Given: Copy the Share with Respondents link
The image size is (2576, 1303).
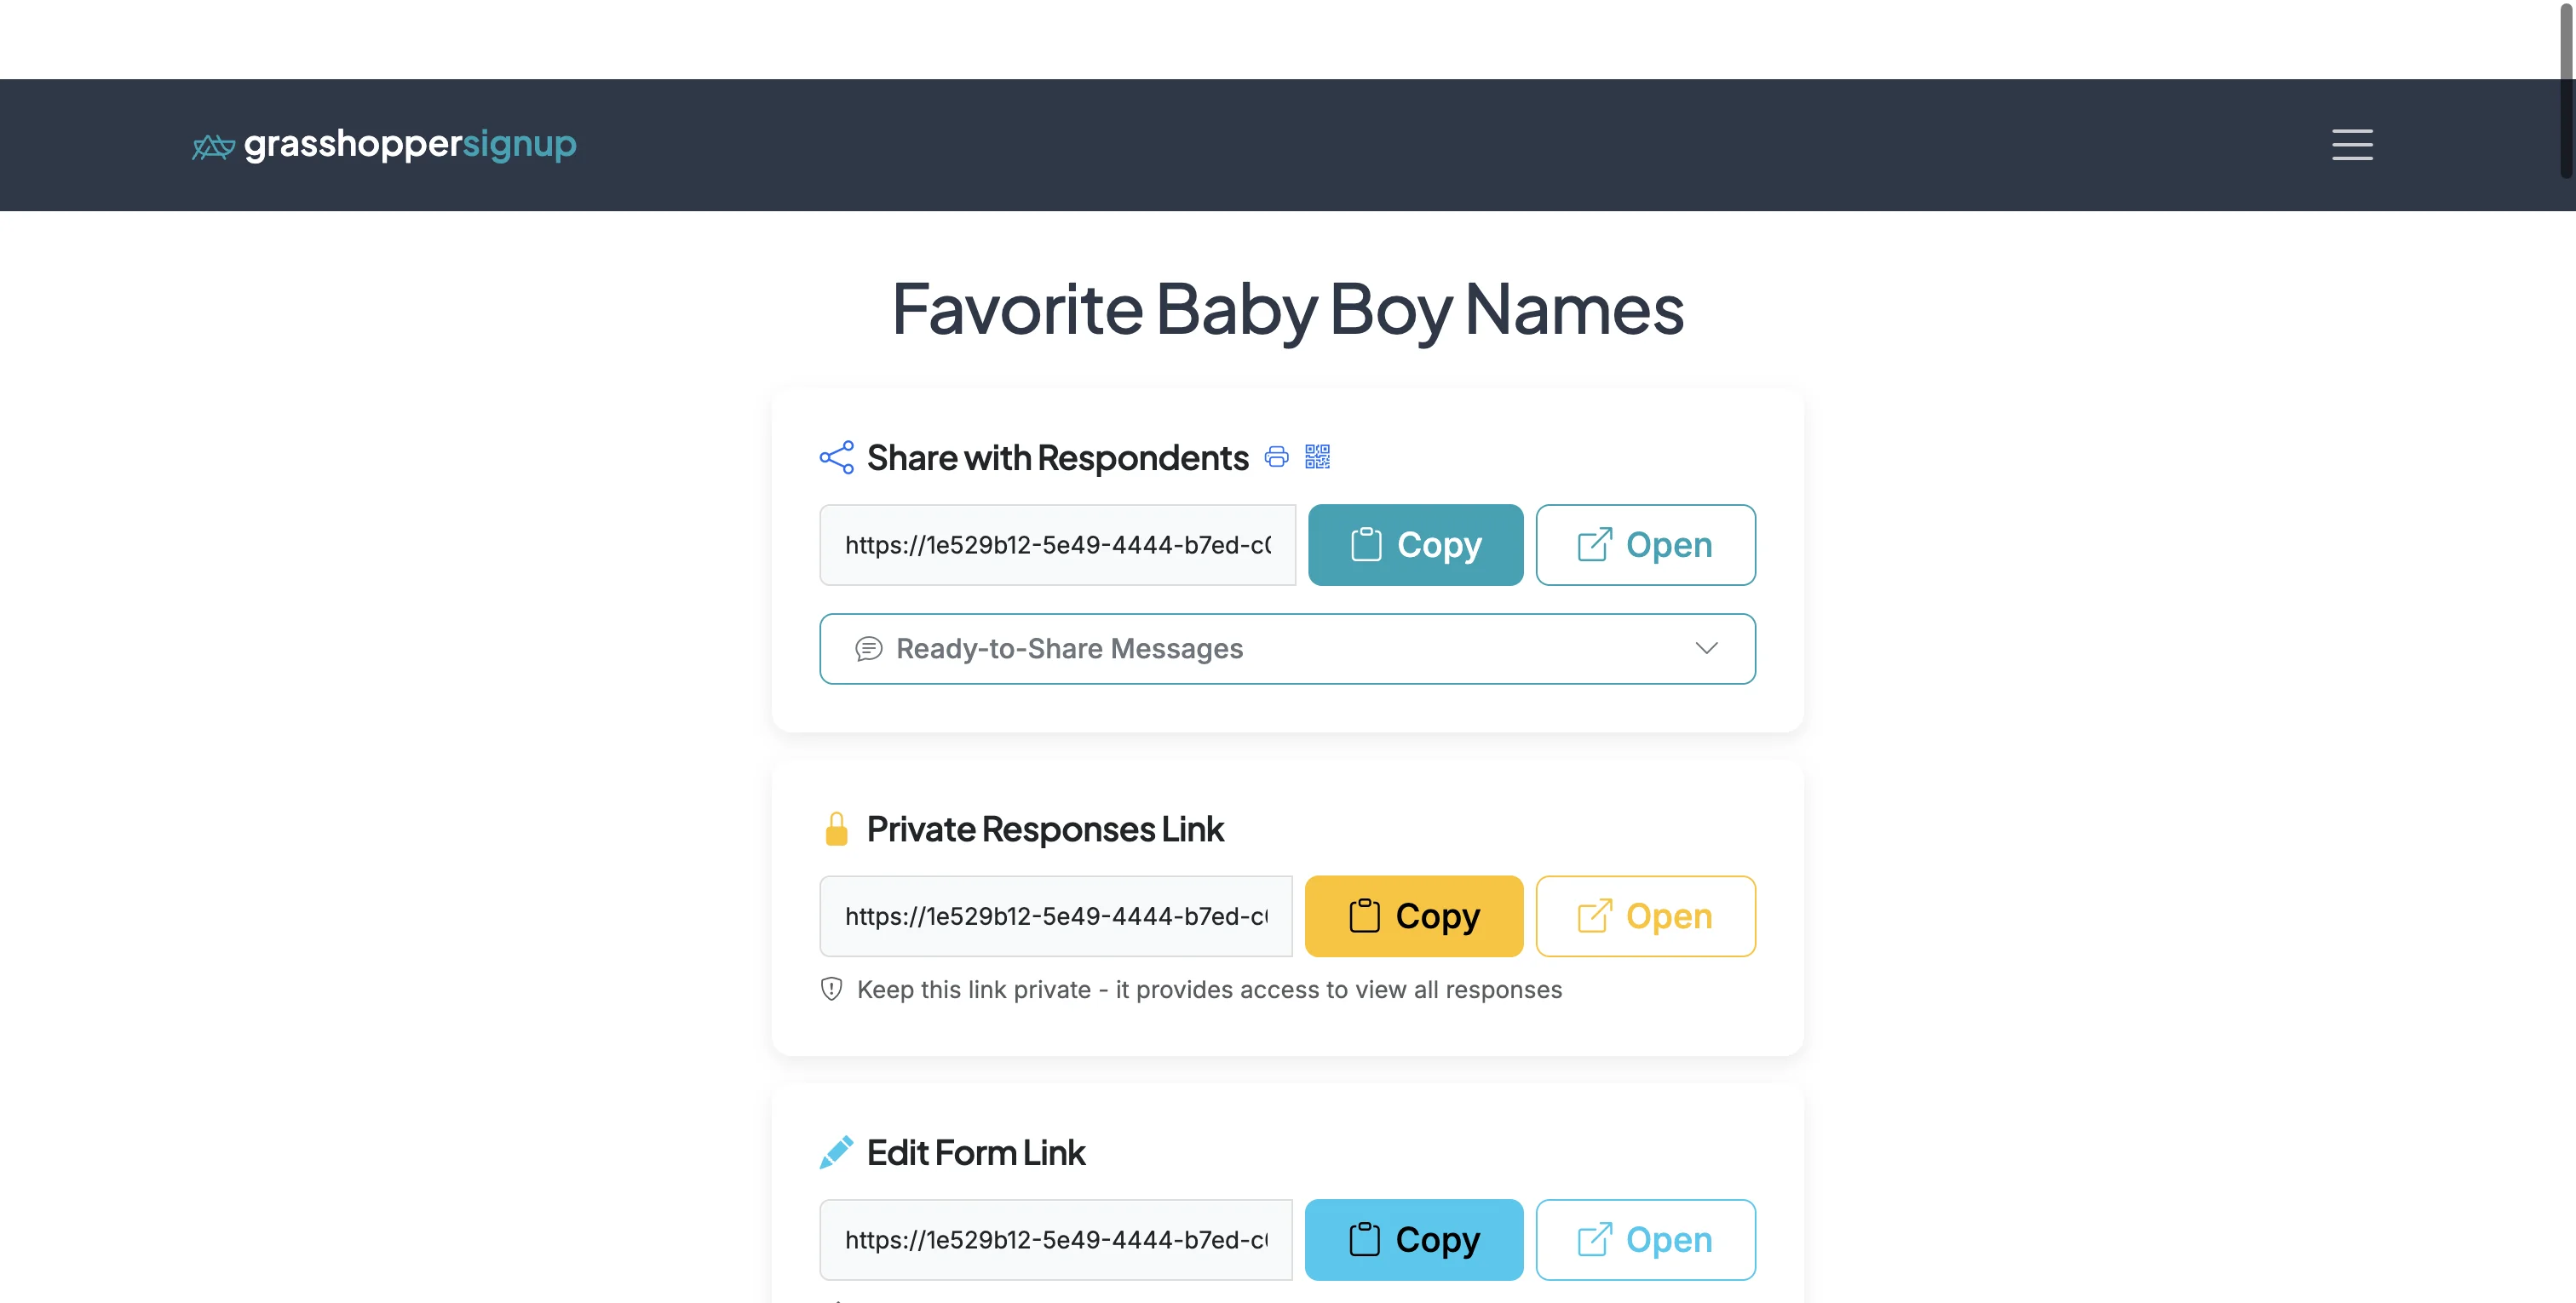Looking at the screenshot, I should click(1415, 545).
